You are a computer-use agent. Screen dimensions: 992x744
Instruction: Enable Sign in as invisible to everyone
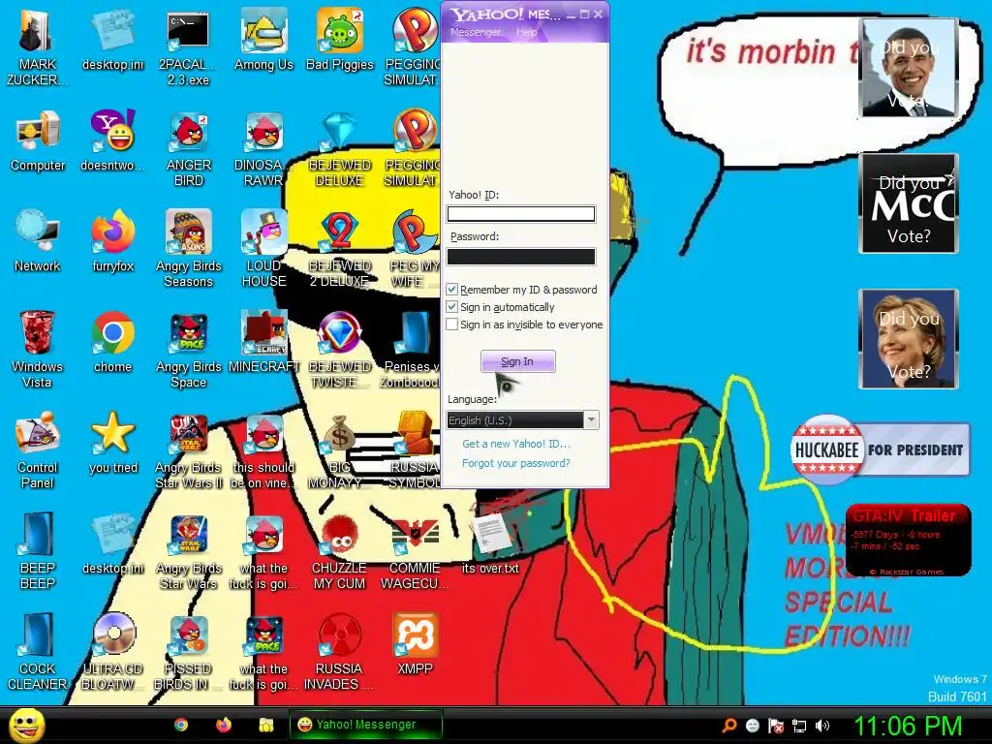tap(451, 325)
